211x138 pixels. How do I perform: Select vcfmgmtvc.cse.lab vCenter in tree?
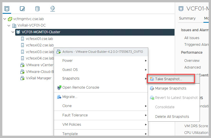click(x=28, y=19)
